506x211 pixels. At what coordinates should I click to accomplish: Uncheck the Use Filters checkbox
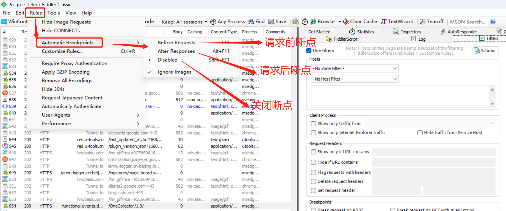(309, 51)
